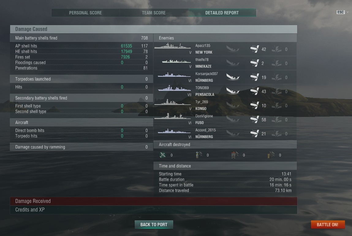Click the torpedo bomber destroyed icon
352x236 pixels.
[235, 155]
